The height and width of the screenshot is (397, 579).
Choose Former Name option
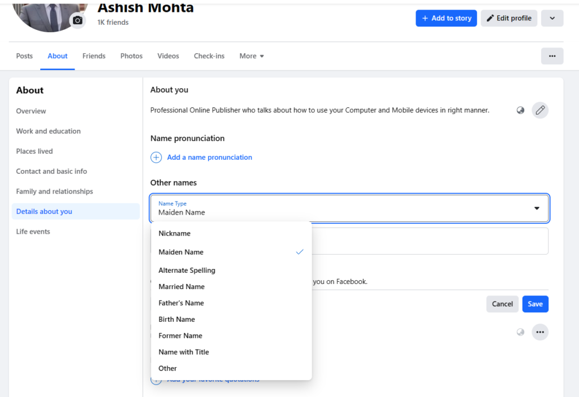pyautogui.click(x=231, y=336)
